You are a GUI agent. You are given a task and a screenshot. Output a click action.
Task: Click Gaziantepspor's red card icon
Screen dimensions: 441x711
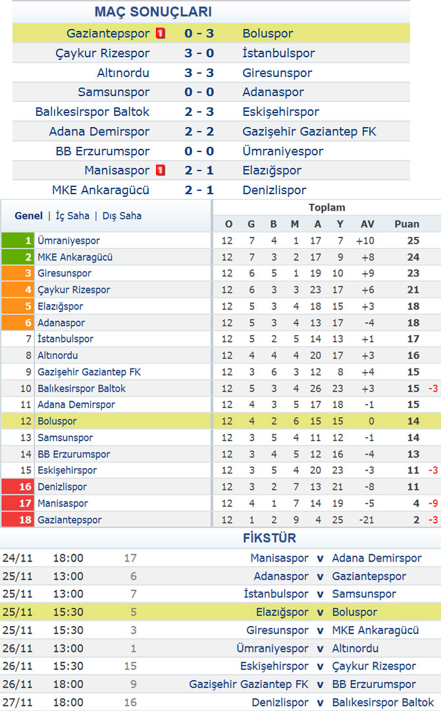[161, 33]
